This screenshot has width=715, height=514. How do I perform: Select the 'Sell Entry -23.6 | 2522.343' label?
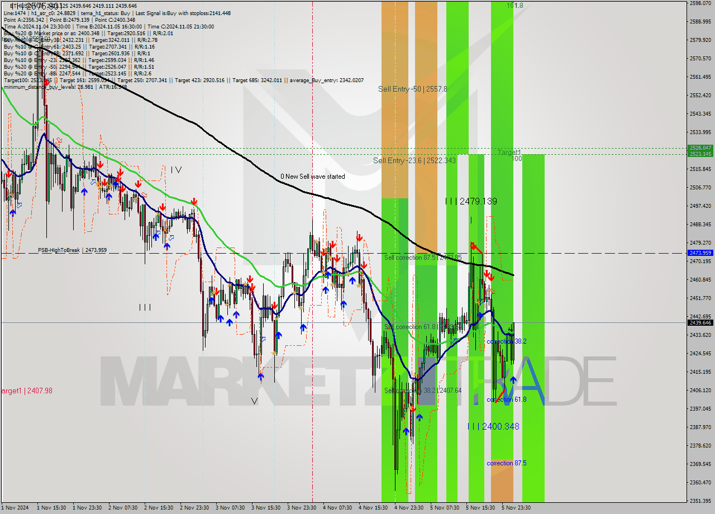pos(414,160)
